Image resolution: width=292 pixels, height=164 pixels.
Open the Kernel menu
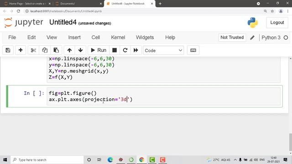[x=118, y=37]
